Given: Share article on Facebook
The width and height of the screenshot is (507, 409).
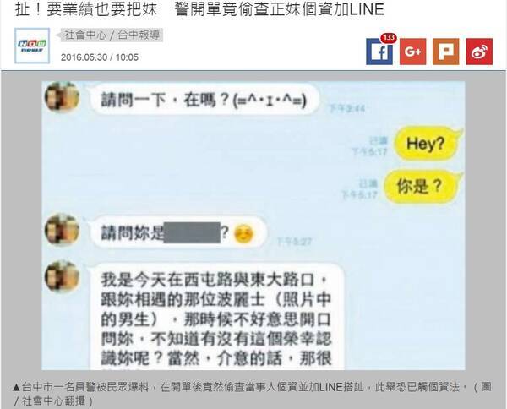Looking at the screenshot, I should click(x=379, y=52).
